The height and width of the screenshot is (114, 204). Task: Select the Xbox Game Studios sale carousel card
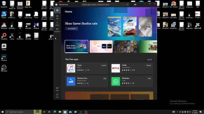(x=76, y=47)
